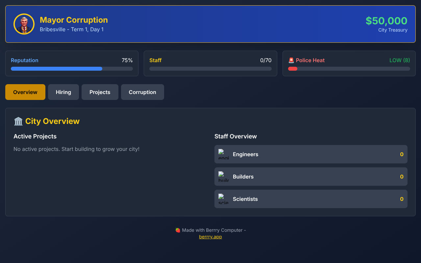
Task: Select the Engineers count value
Action: 402,154
